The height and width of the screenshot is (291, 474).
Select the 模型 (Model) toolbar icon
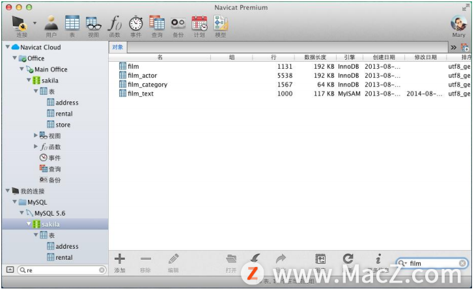click(221, 23)
